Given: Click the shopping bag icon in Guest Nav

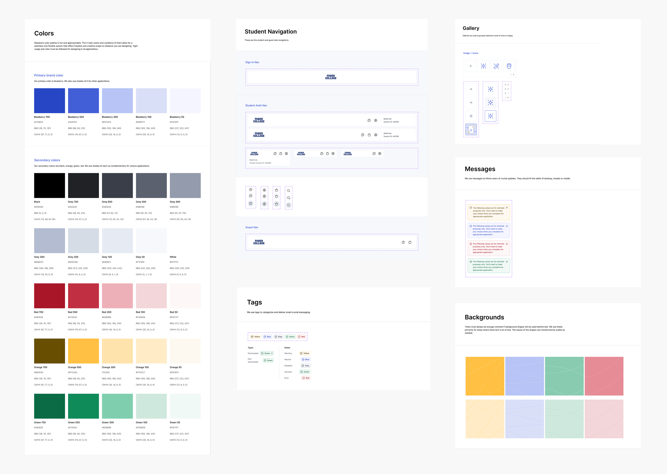Looking at the screenshot, I should click(x=410, y=242).
